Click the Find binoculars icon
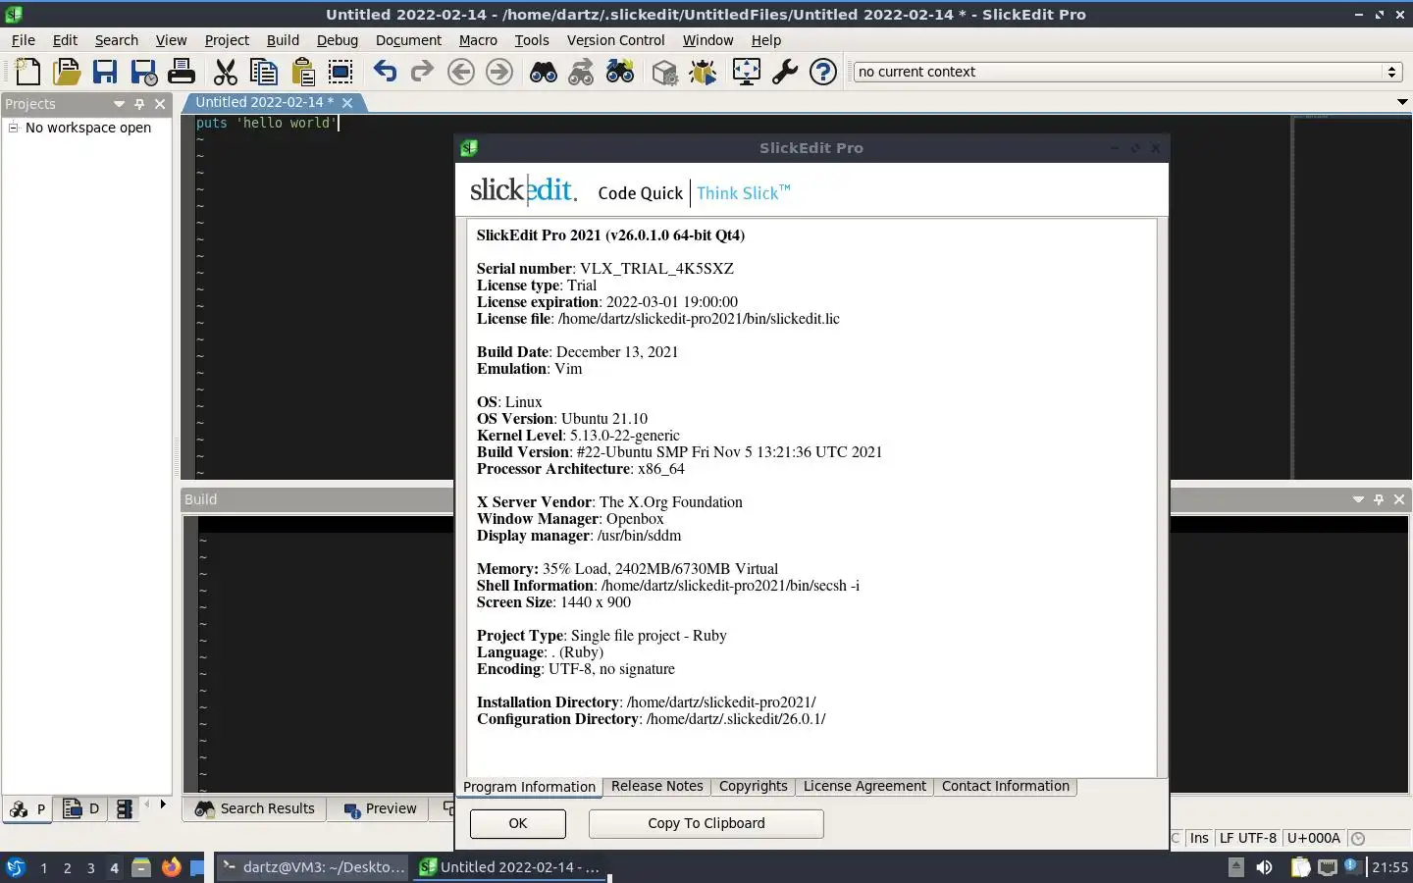The height and width of the screenshot is (883, 1413). [544, 72]
